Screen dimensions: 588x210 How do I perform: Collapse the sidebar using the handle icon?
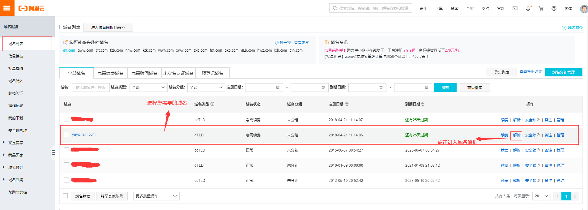(x=53, y=152)
